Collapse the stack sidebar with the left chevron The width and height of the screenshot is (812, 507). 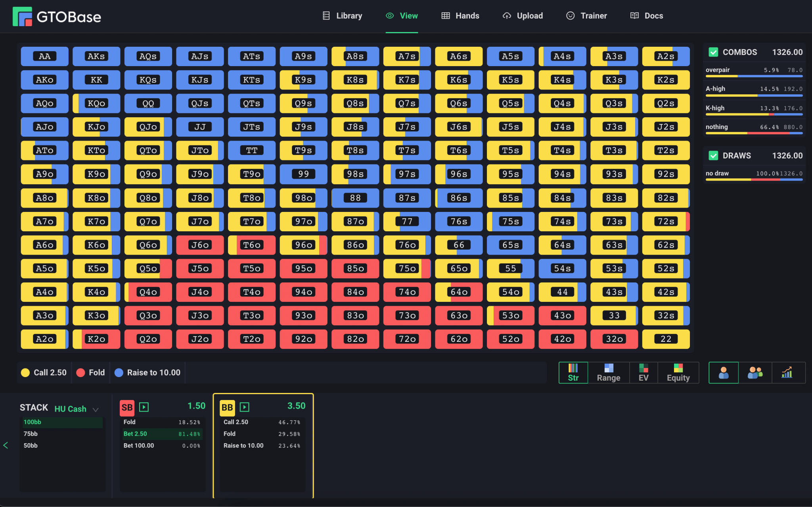[6, 445]
